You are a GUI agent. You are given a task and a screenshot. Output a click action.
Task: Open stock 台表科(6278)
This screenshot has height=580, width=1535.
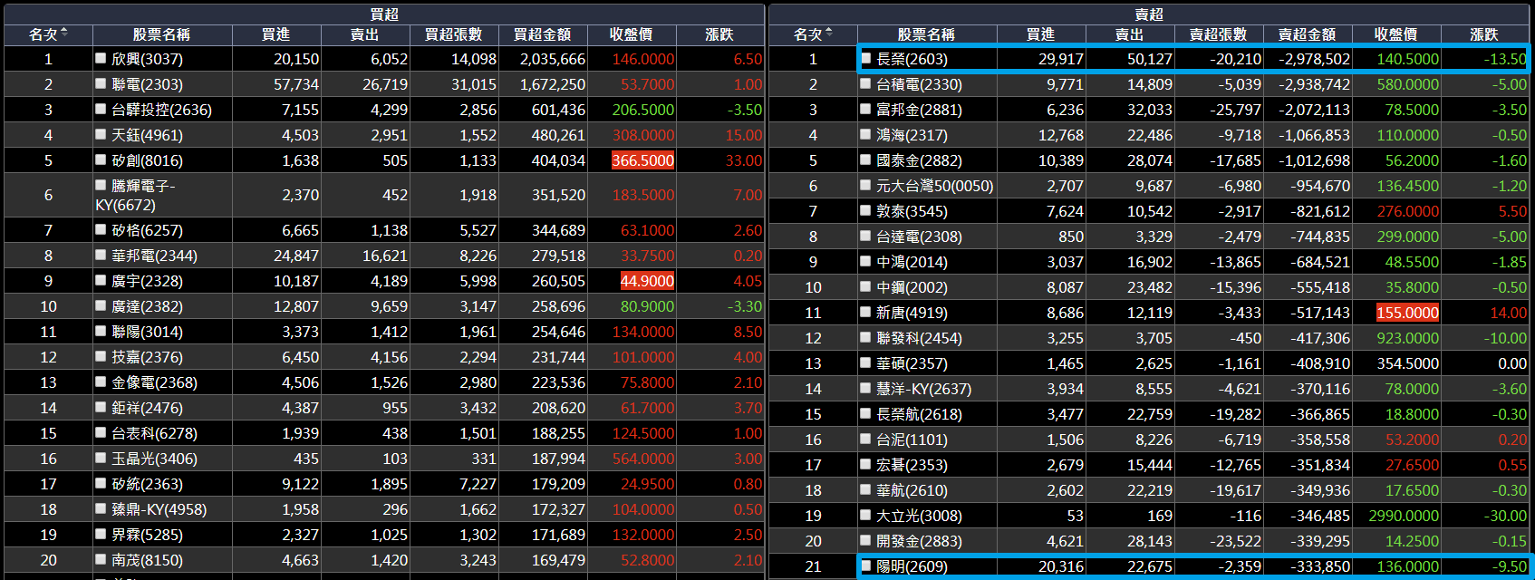154,433
